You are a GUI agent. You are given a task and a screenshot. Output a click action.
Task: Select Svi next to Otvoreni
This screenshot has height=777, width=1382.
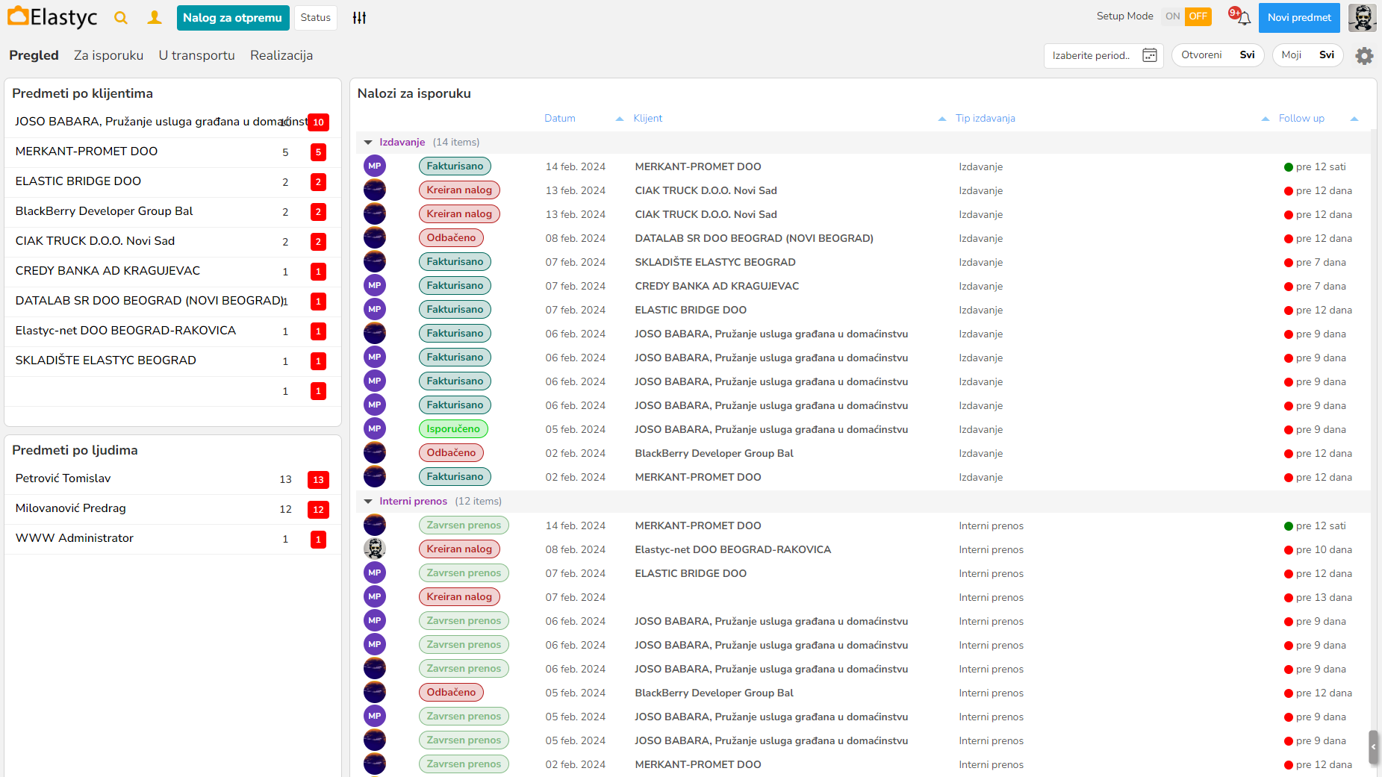[x=1247, y=54]
